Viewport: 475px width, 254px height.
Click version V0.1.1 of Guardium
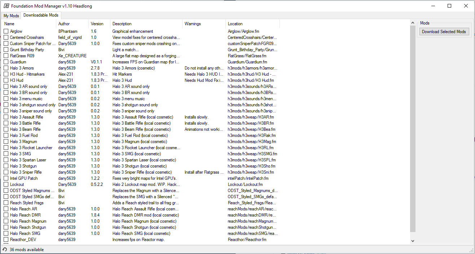pos(96,62)
